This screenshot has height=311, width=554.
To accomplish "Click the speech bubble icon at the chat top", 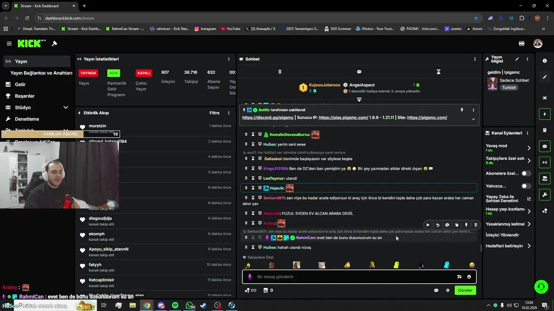I will pyautogui.click(x=359, y=72).
